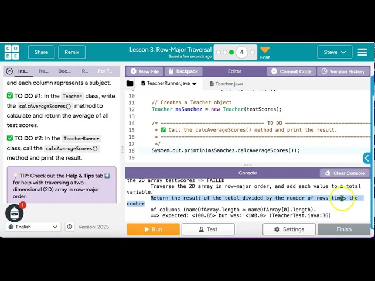Switch to the Help & Tips tab

tap(43, 71)
